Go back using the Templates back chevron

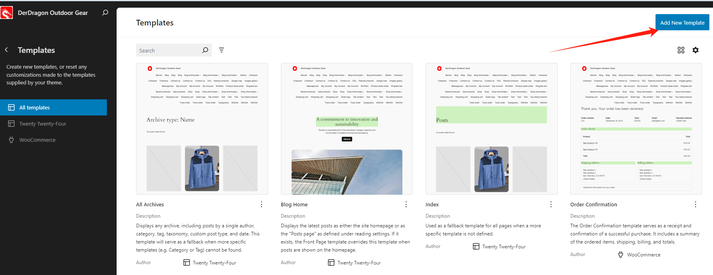tap(6, 50)
